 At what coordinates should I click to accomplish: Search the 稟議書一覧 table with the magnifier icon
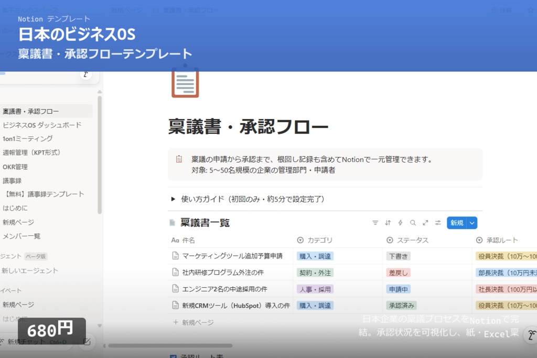click(413, 223)
